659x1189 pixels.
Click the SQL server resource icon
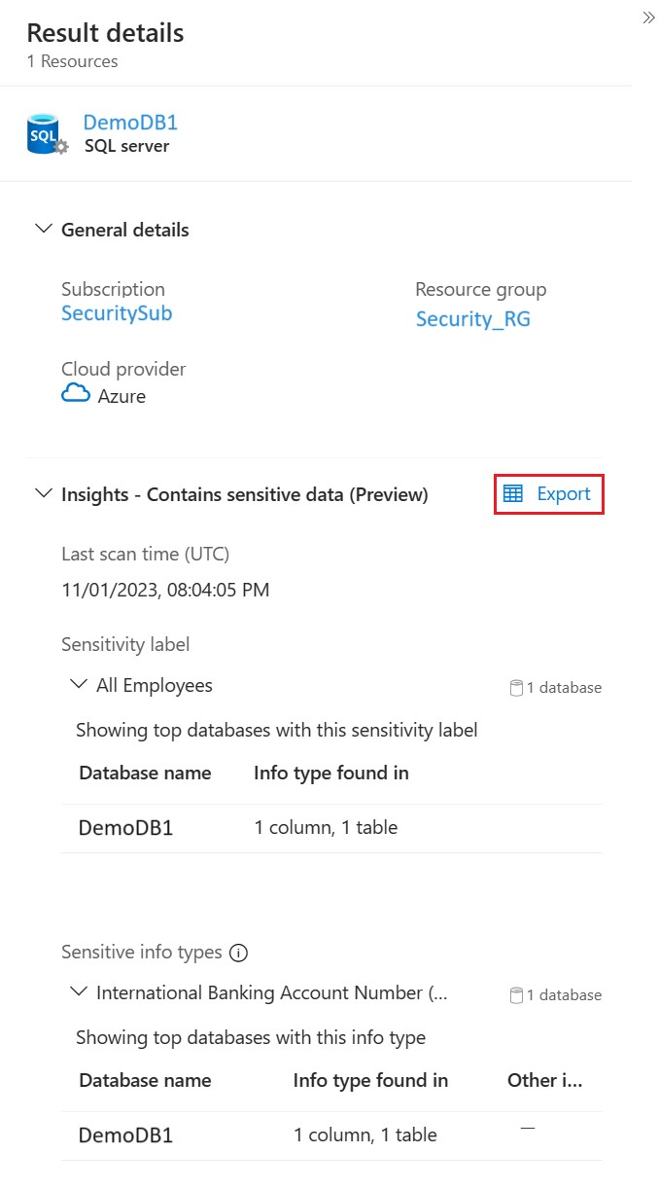pyautogui.click(x=46, y=135)
